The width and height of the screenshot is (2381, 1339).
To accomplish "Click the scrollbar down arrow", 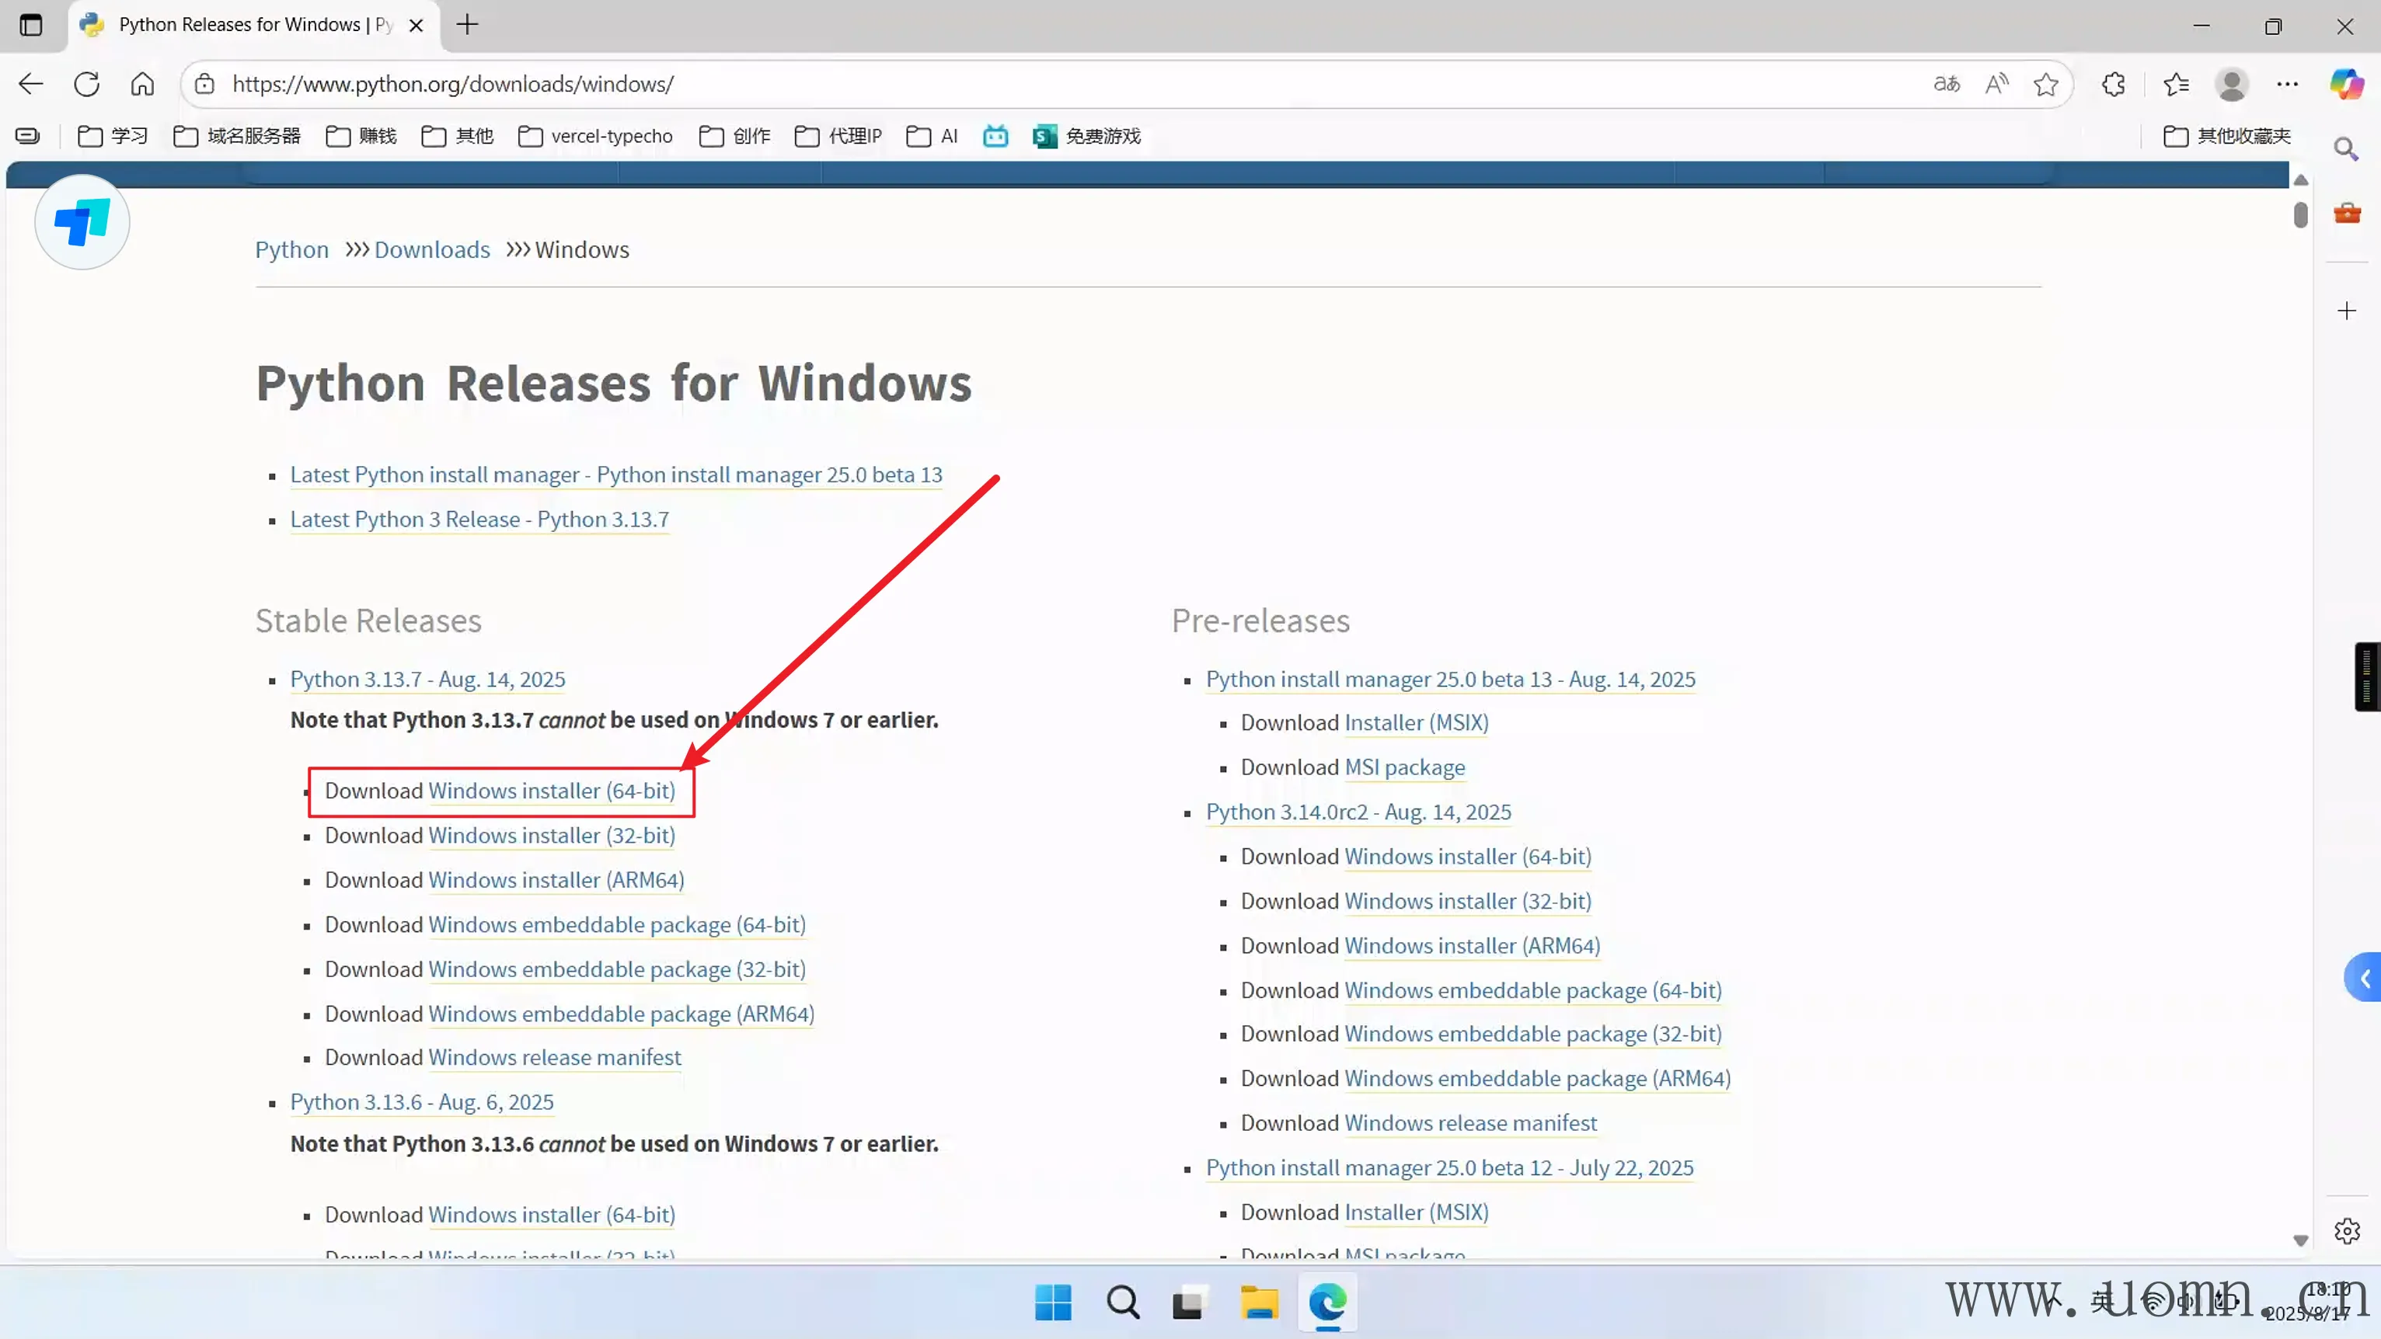I will click(2301, 1240).
